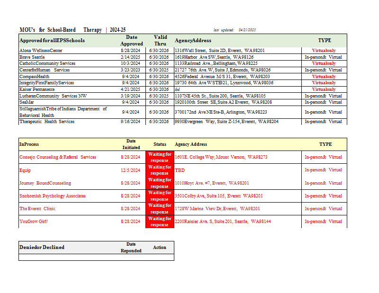Click "Integrity First Family Services" name
The width and height of the screenshot is (379, 293).
[46, 83]
